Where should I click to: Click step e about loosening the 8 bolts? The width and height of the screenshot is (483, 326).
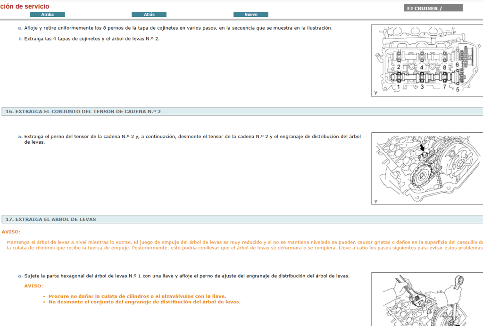point(178,28)
